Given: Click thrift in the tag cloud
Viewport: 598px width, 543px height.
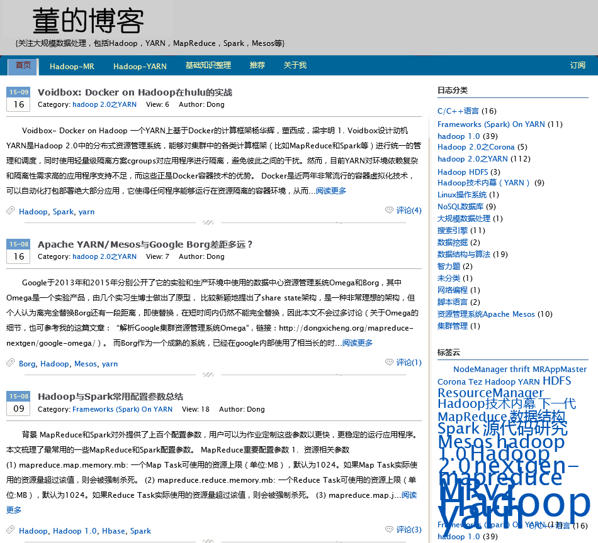Looking at the screenshot, I should click(x=520, y=370).
